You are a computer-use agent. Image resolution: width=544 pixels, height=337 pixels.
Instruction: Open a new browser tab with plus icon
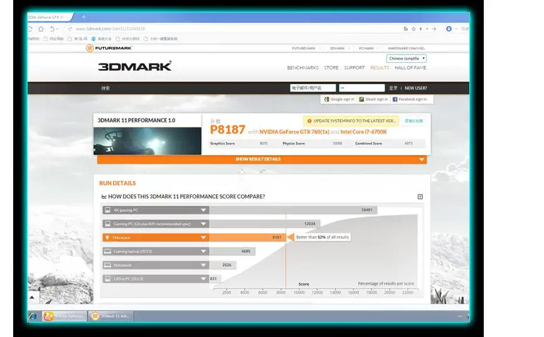(83, 17)
